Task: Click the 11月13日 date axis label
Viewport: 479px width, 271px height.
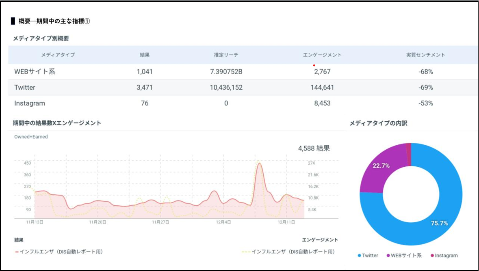Action: pos(35,222)
